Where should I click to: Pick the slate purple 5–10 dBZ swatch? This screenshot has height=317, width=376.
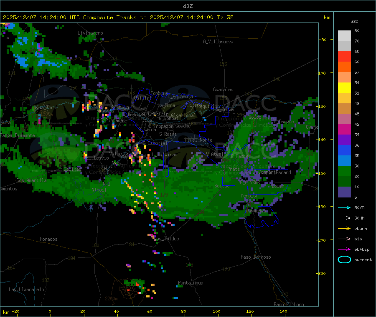click(344, 192)
